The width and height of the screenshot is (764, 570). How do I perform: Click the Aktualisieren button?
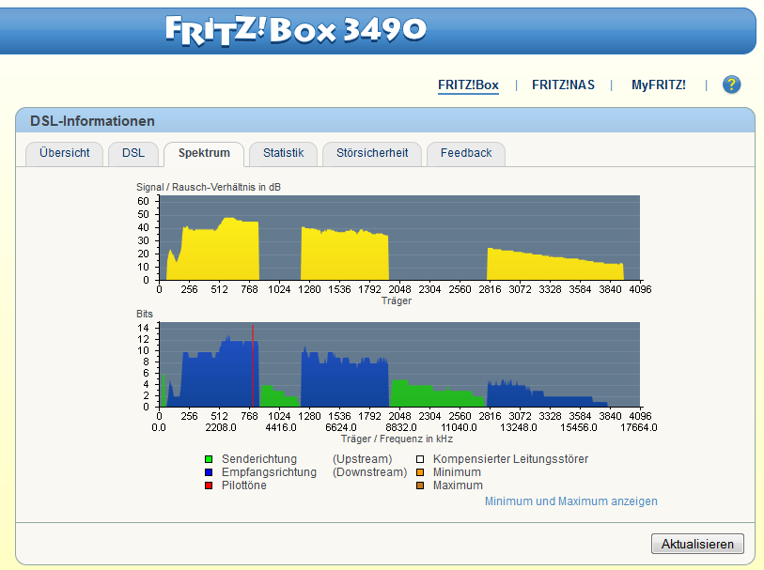697,544
